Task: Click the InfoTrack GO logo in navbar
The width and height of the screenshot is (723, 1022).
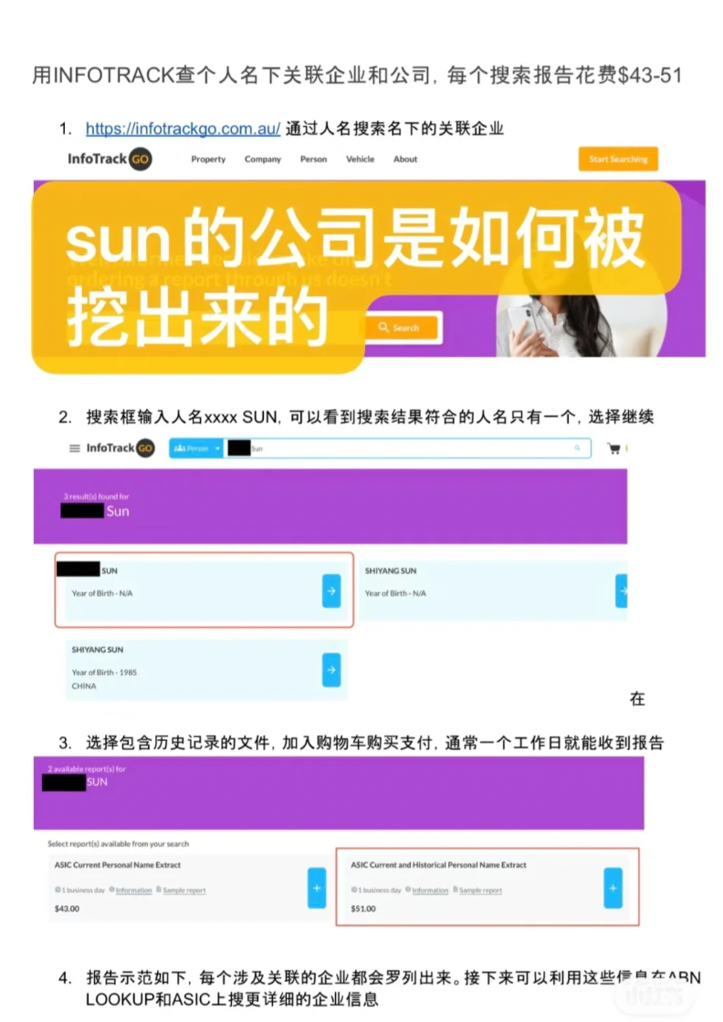Action: pos(110,159)
